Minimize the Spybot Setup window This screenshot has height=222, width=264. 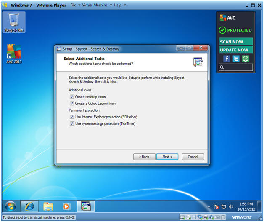(181, 48)
